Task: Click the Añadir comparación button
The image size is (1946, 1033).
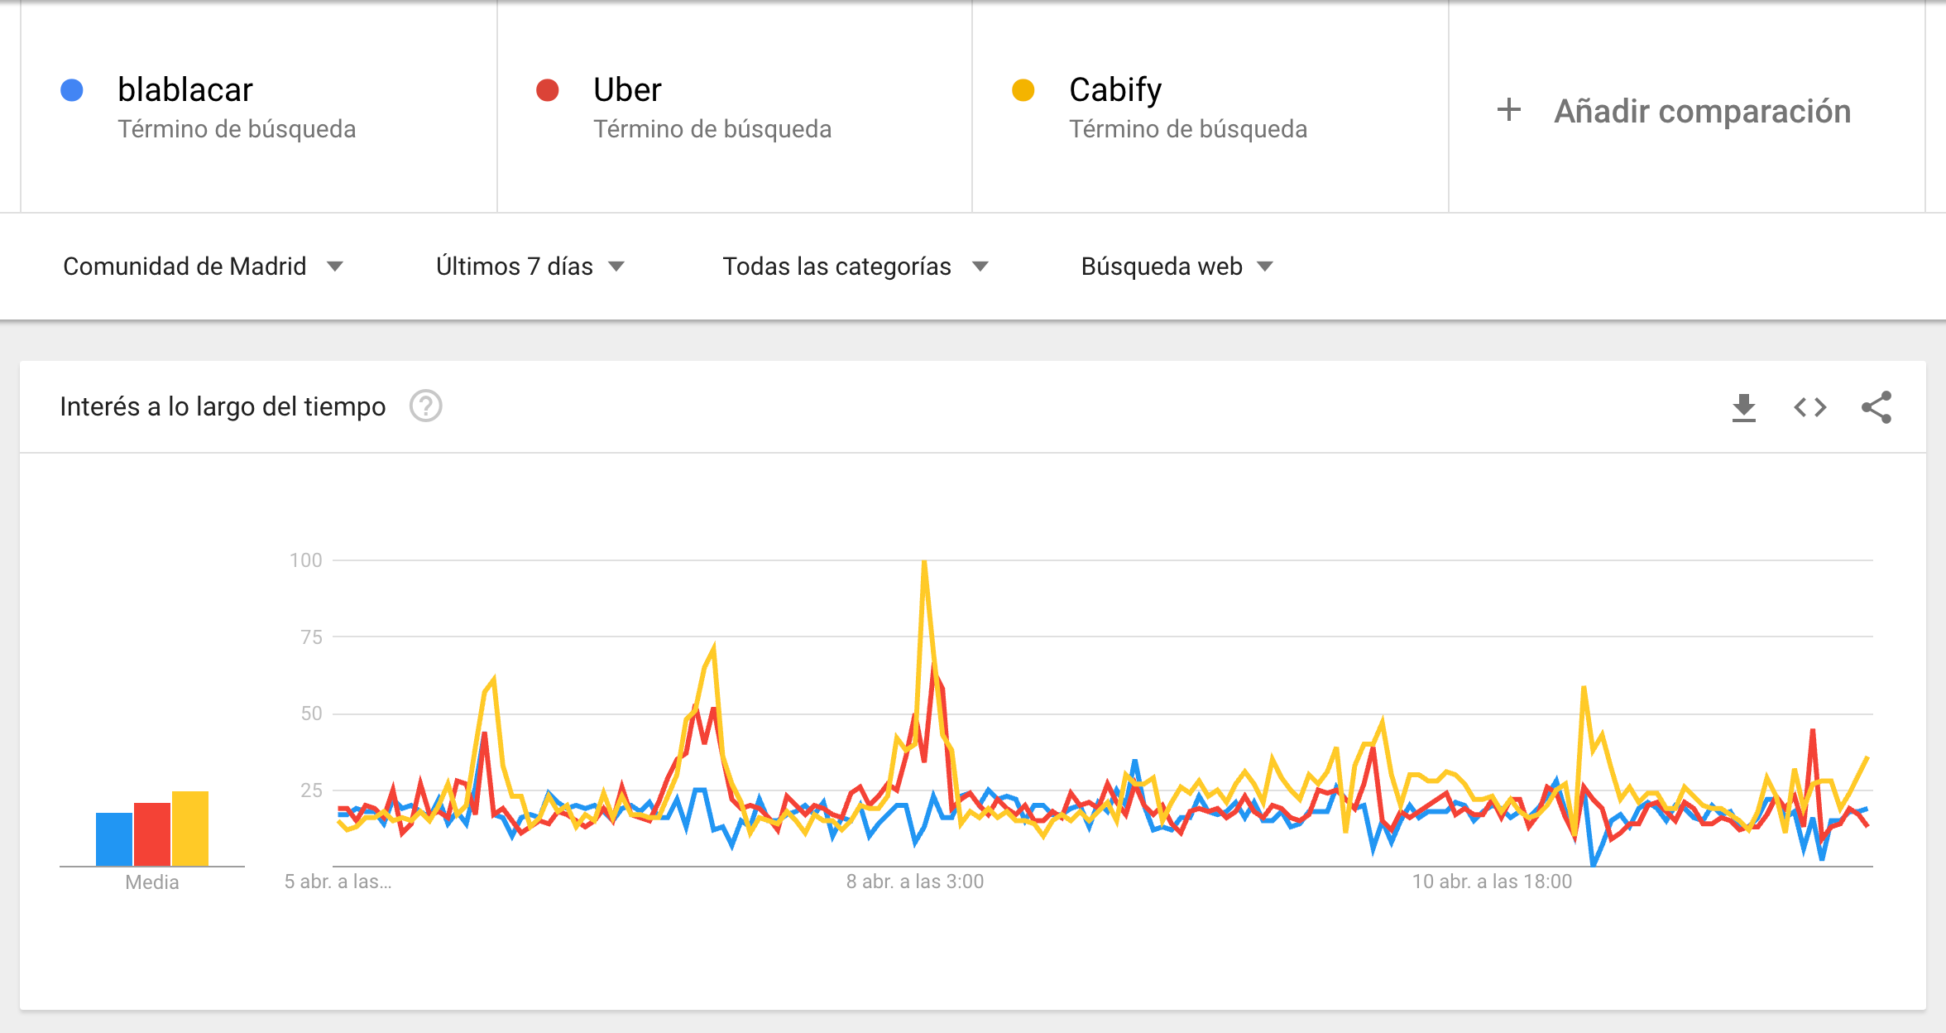Action: tap(1701, 111)
